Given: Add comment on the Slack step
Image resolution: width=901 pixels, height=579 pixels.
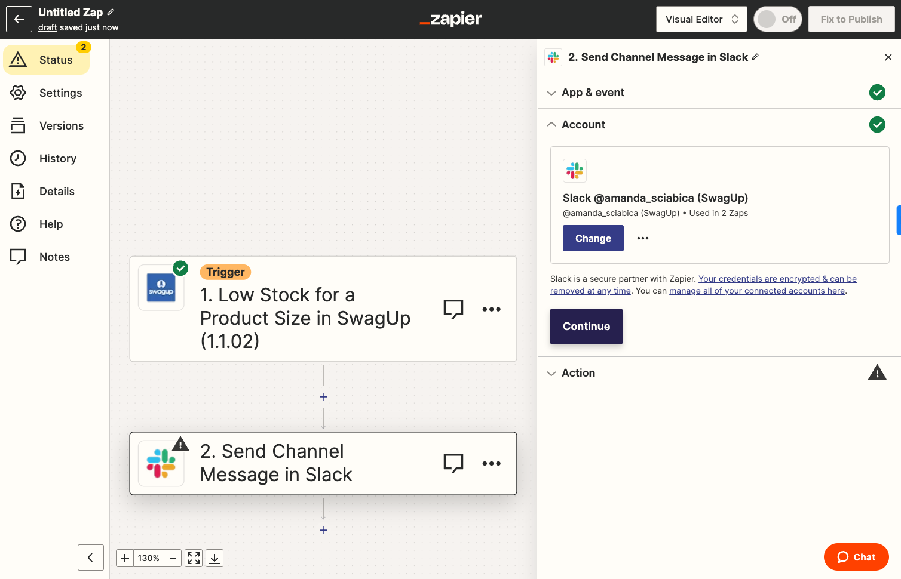Looking at the screenshot, I should coord(453,463).
